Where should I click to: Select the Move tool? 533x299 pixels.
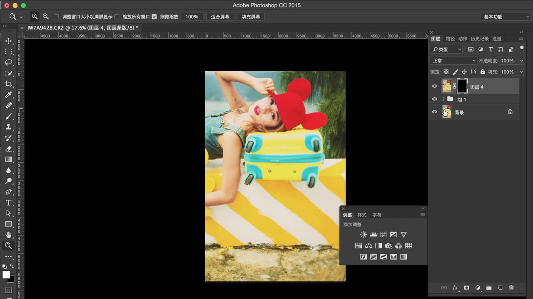pos(8,41)
